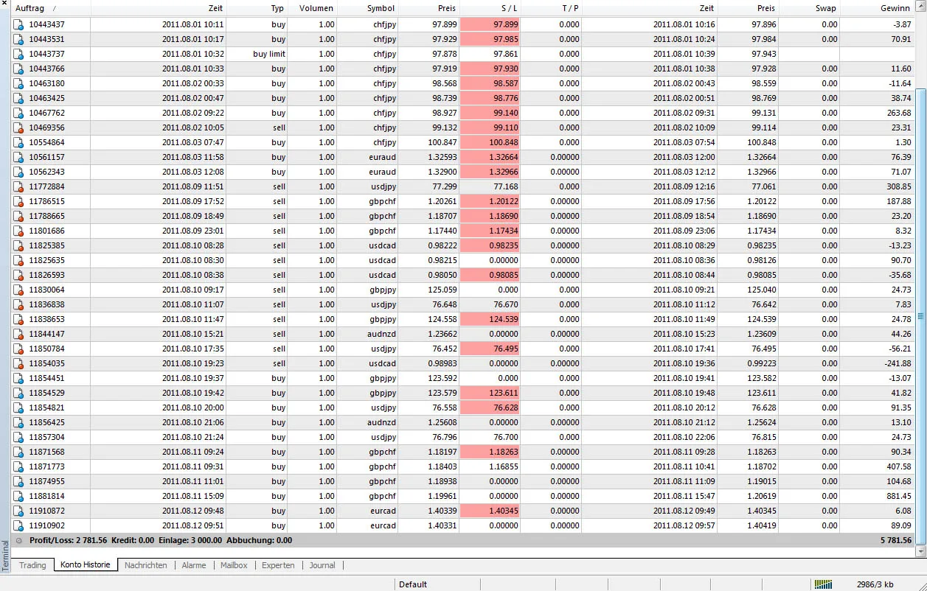Switch to the Experten tab

(x=278, y=565)
